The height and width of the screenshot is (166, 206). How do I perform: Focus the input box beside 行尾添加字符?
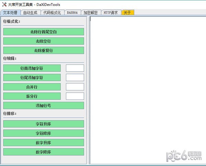(75, 78)
